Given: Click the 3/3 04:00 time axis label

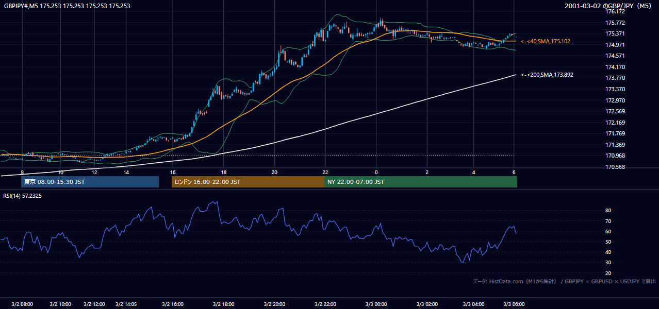Looking at the screenshot, I should [472, 304].
